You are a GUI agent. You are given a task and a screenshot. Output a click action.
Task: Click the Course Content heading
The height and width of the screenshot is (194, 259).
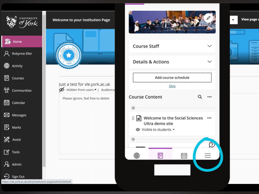pyautogui.click(x=145, y=97)
